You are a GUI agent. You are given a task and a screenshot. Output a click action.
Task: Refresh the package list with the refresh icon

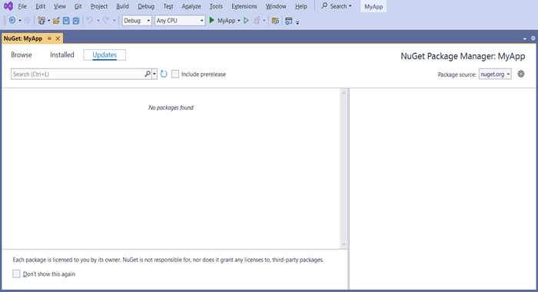coord(164,74)
